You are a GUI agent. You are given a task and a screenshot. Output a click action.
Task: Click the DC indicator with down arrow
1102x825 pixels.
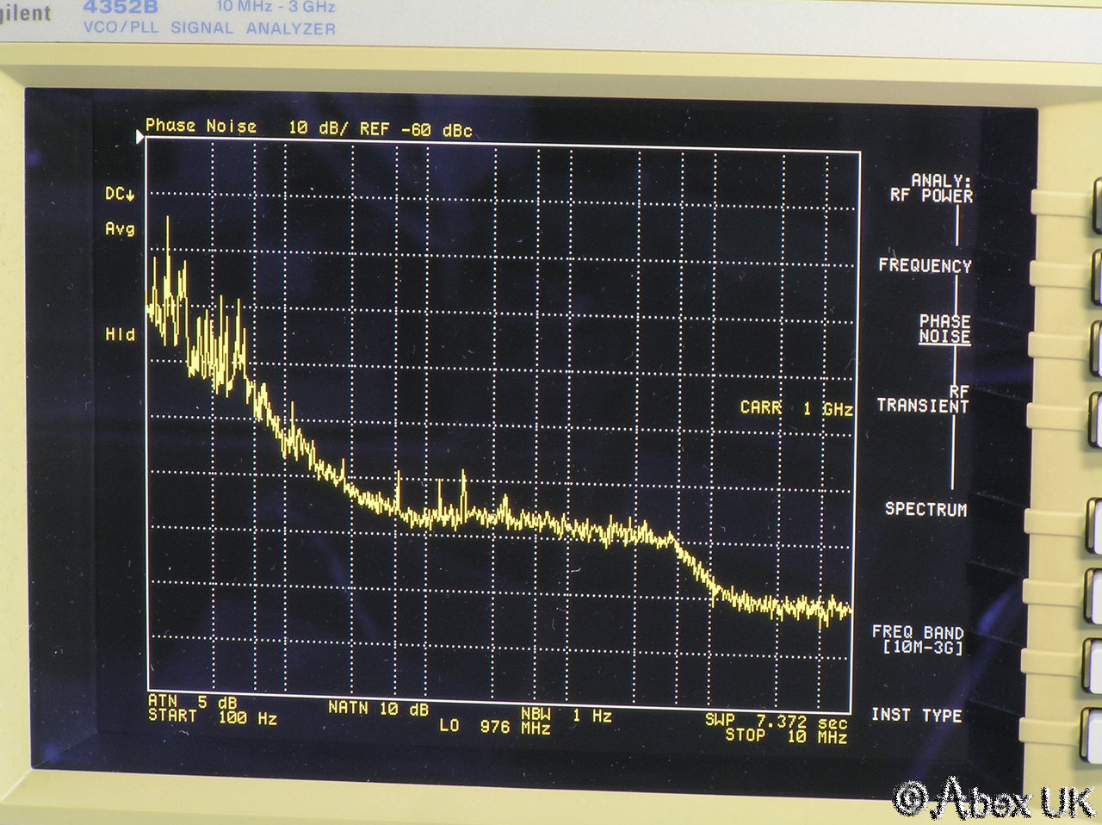(x=120, y=194)
